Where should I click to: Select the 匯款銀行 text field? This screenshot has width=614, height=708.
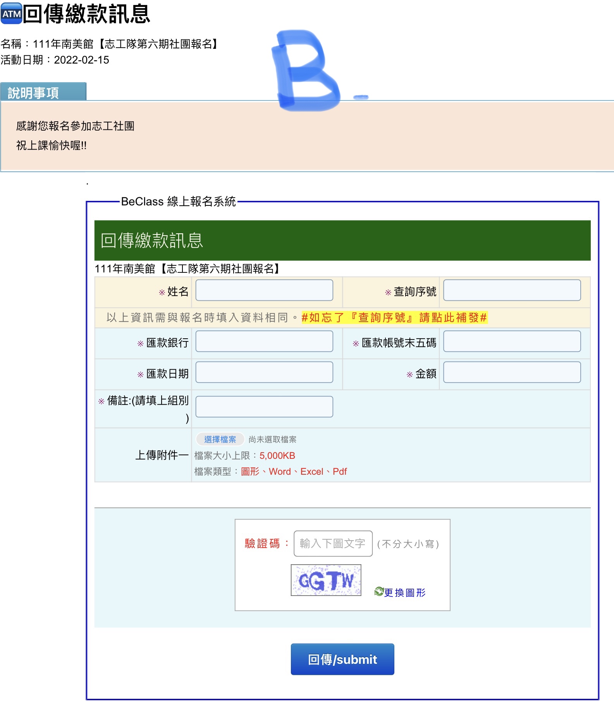click(x=264, y=341)
